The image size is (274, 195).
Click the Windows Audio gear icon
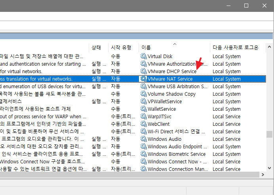[144, 139]
